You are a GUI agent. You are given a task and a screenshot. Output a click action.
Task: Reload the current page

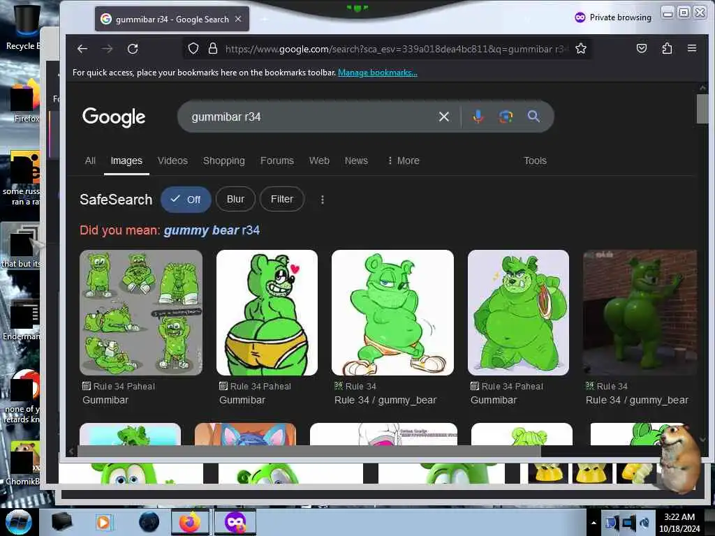133,49
